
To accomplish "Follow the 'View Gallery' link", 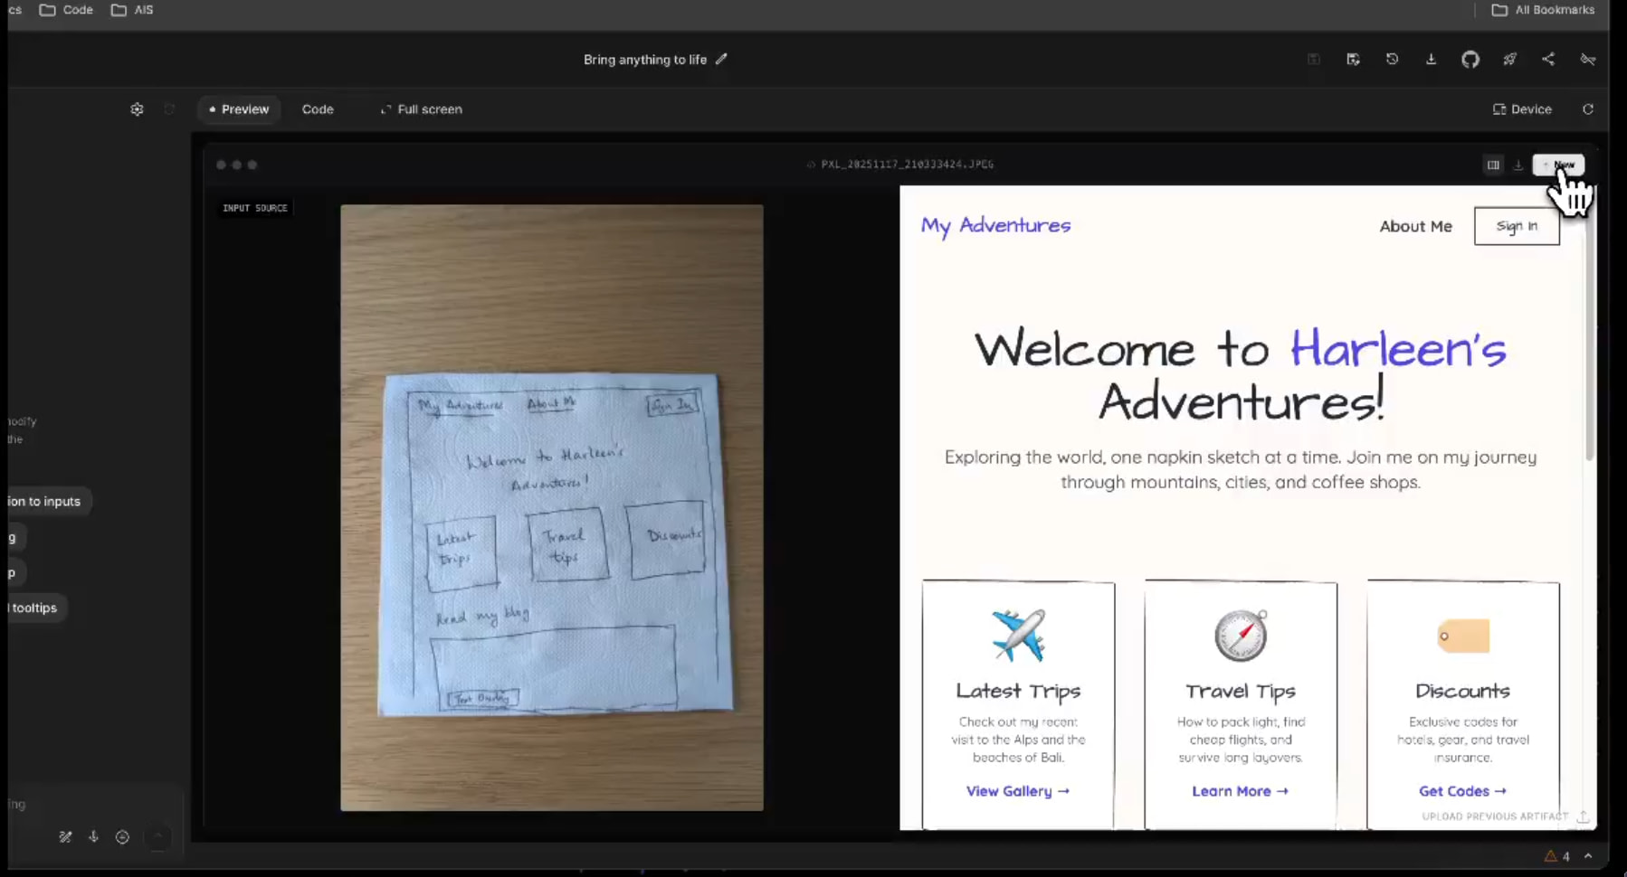I will point(1017,791).
